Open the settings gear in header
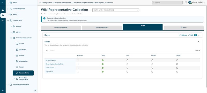Viewport: 207px width, 93px height. [x=186, y=2]
